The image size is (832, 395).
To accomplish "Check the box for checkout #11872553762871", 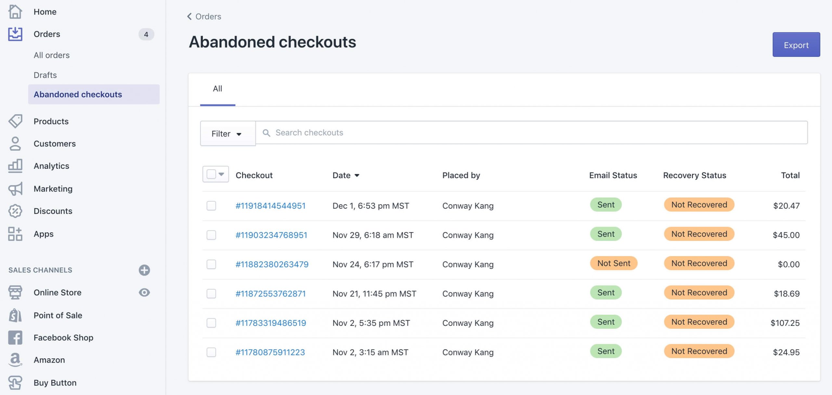I will [211, 293].
